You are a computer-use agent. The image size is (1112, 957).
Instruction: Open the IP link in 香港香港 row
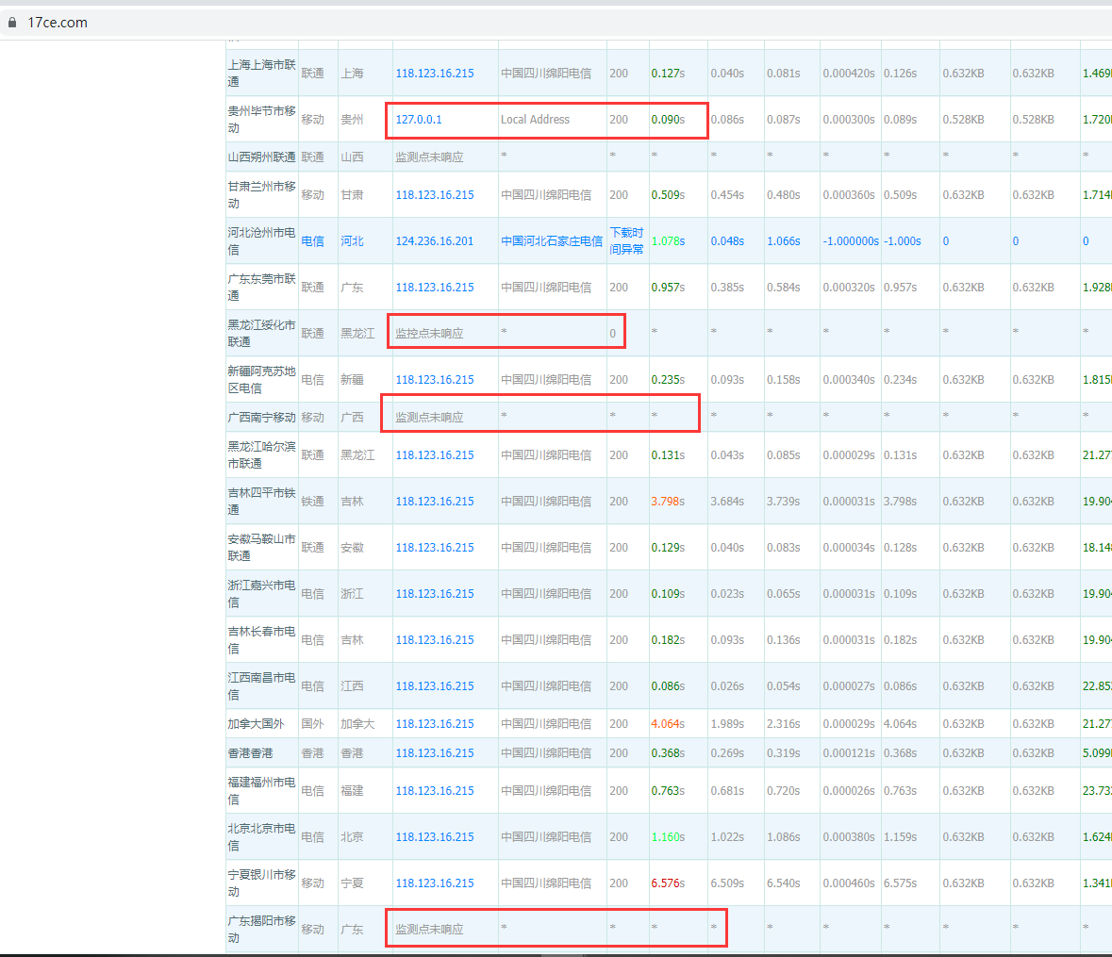[435, 753]
